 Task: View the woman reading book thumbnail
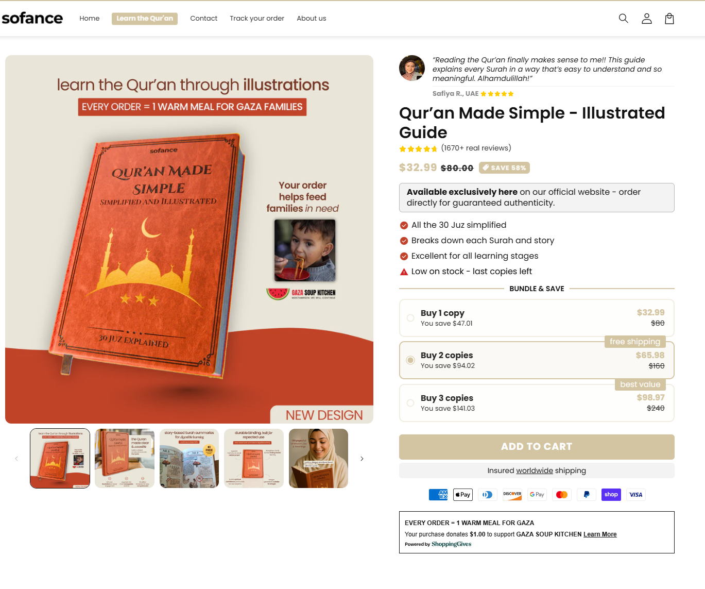(318, 459)
